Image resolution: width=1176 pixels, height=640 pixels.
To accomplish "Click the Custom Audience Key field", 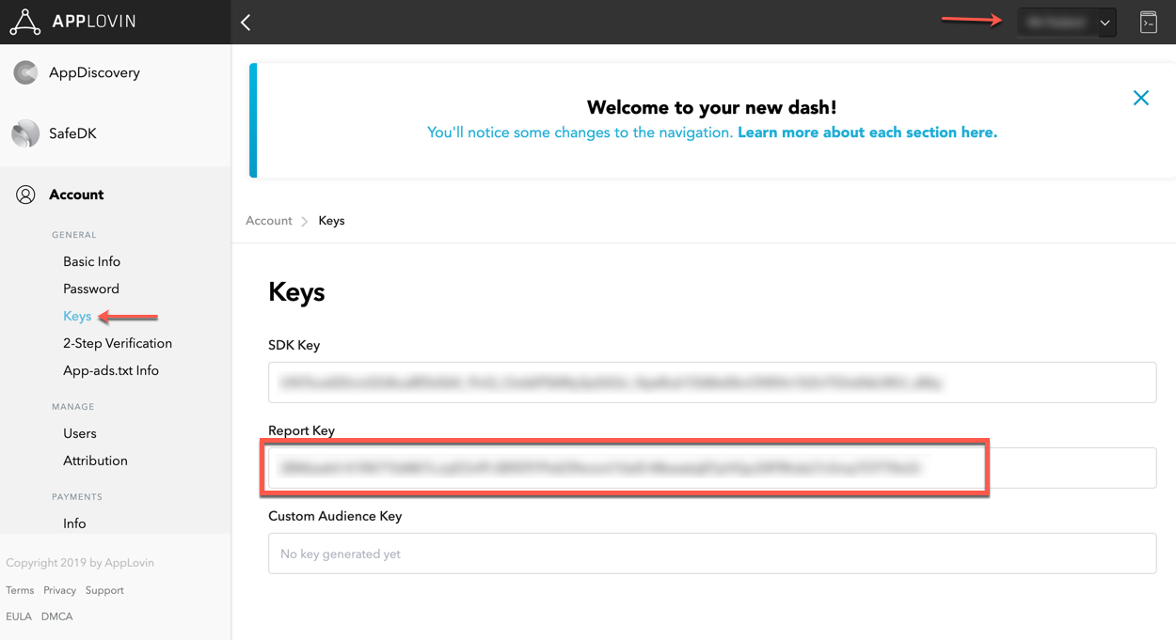I will (x=711, y=554).
